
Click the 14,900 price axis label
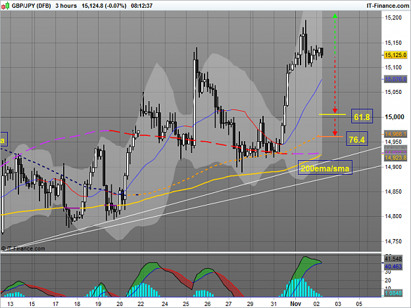[x=393, y=167]
